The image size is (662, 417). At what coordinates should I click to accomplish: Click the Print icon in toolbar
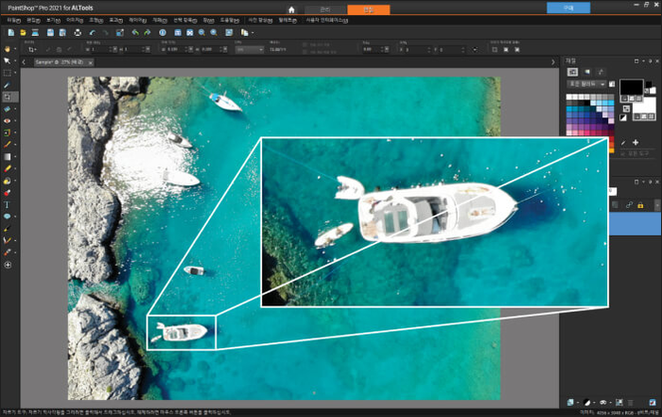click(x=78, y=32)
